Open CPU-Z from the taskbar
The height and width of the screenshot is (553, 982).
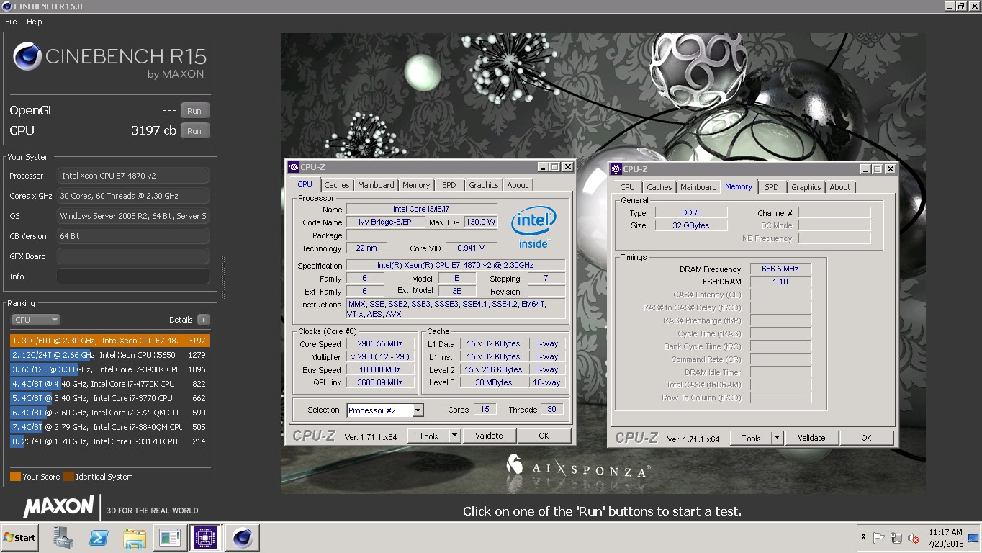pos(206,537)
